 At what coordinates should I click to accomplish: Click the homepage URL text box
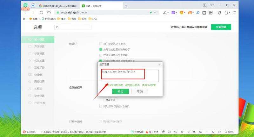pos(130,76)
